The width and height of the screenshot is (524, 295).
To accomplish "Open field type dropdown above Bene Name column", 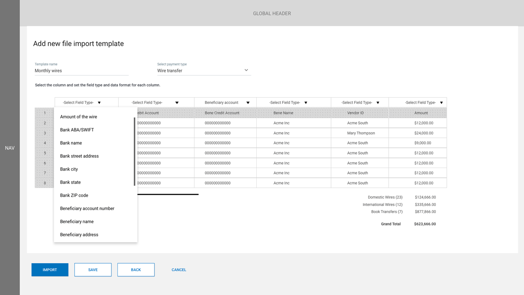I will pos(294,103).
